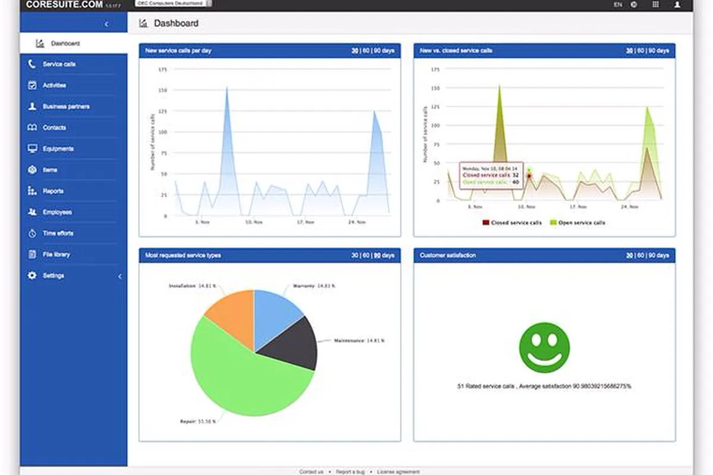Open Contacts via book icon

pos(32,128)
